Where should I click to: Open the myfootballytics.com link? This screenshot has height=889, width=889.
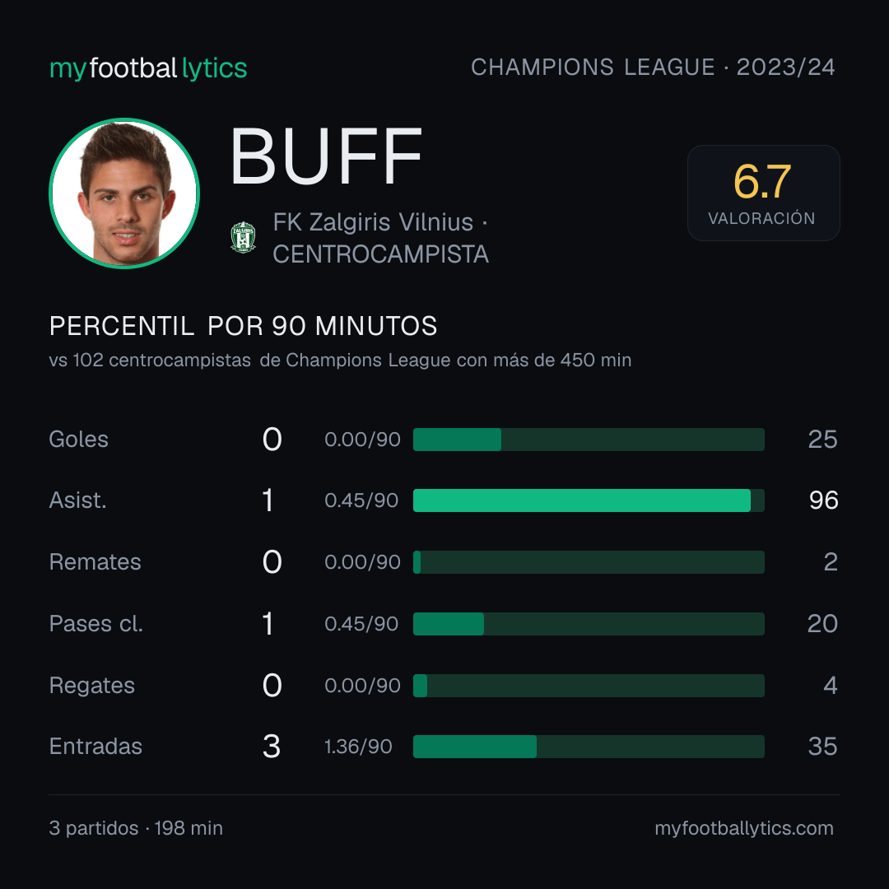click(744, 828)
